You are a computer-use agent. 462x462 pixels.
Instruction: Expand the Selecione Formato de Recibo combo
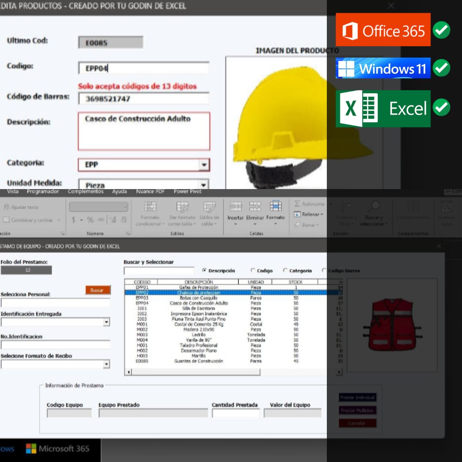[x=107, y=364]
